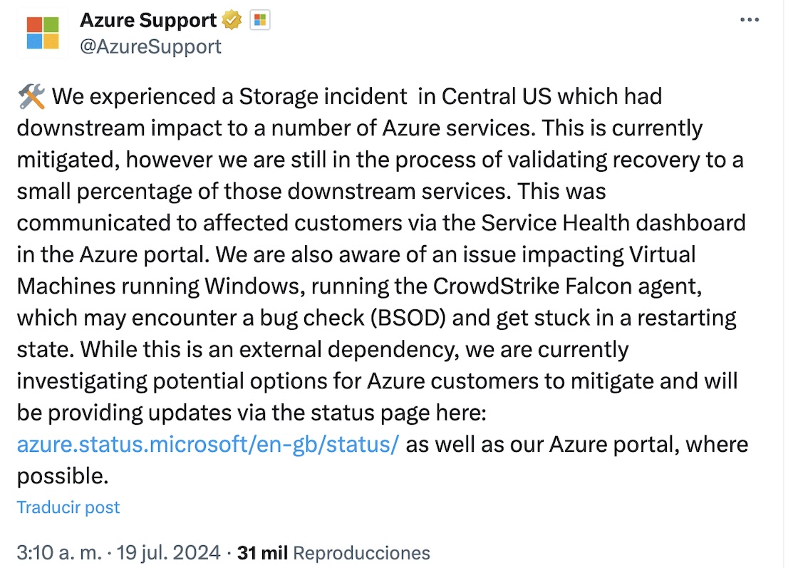Image resolution: width=798 pixels, height=568 pixels.
Task: Click the Traducir post button
Action: [68, 507]
